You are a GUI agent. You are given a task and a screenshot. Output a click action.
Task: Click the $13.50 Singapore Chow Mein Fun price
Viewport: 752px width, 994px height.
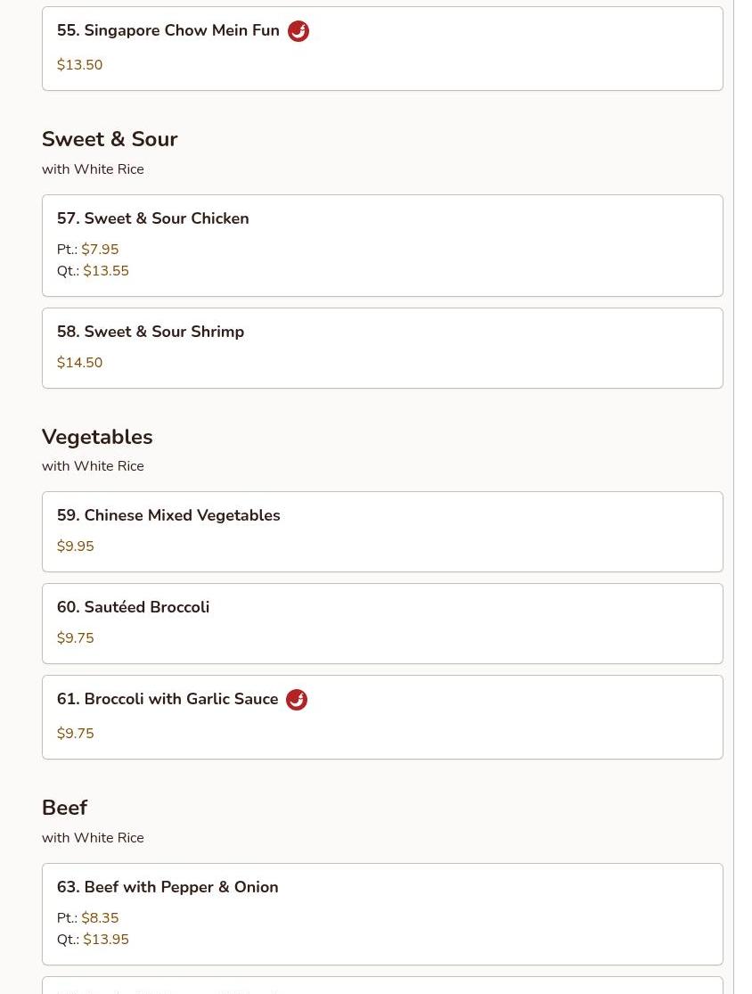point(79,65)
